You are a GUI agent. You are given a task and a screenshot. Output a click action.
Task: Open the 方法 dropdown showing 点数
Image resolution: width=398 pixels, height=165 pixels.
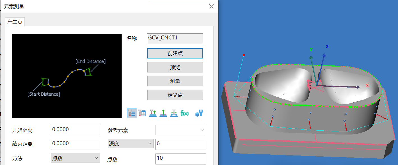tap(75, 158)
